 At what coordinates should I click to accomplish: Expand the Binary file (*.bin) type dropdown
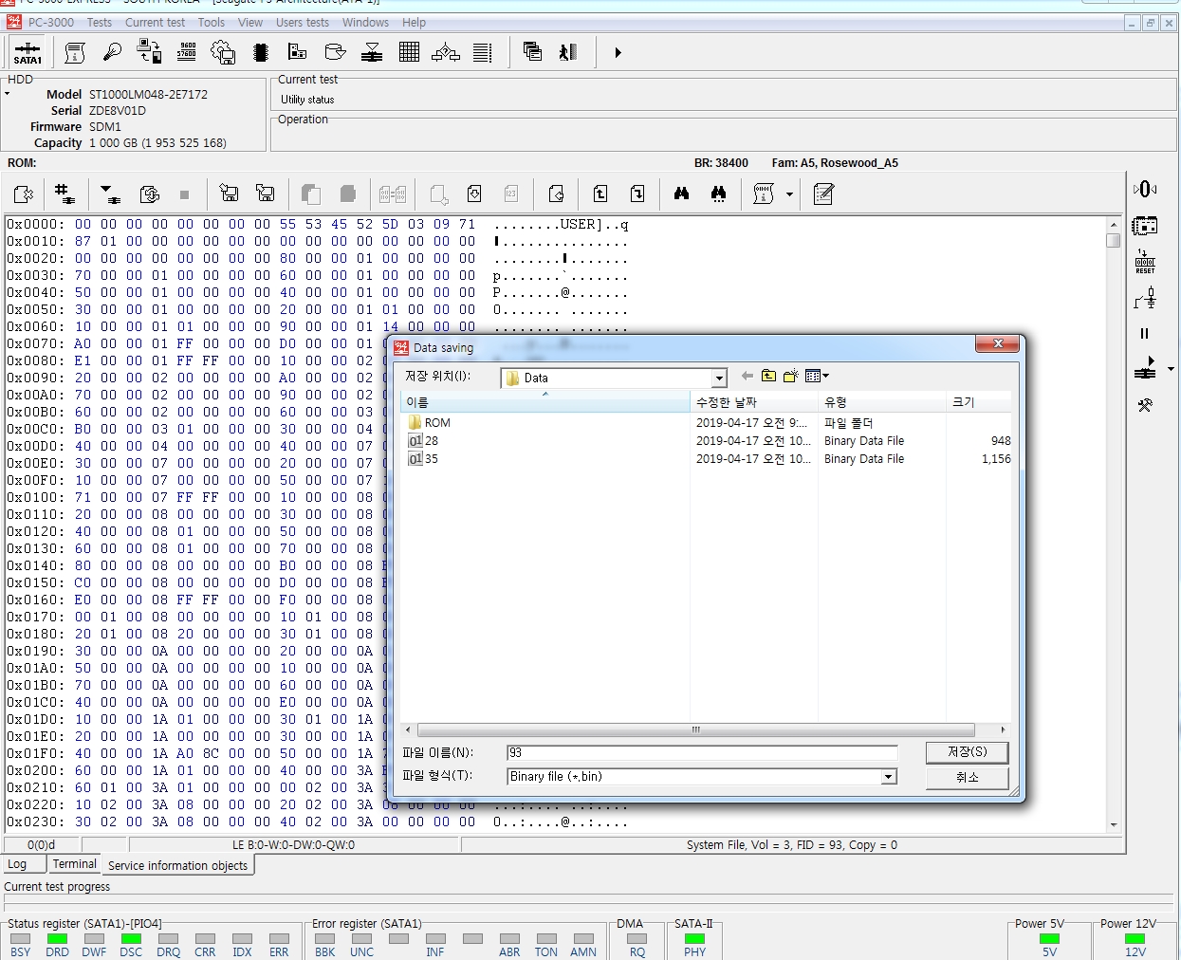889,777
